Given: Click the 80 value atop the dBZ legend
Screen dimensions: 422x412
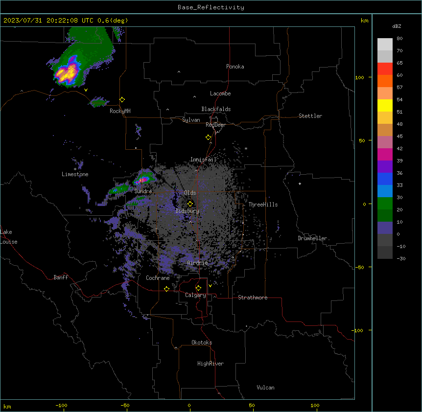Looking at the screenshot, I should point(399,39).
